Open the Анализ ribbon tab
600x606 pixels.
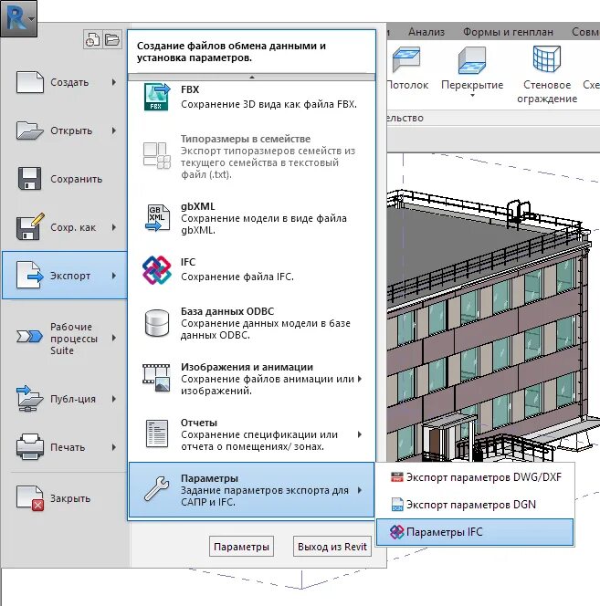(426, 32)
